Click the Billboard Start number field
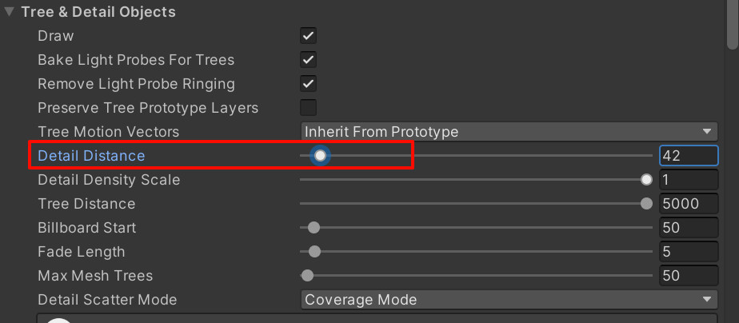The image size is (739, 323). click(689, 228)
